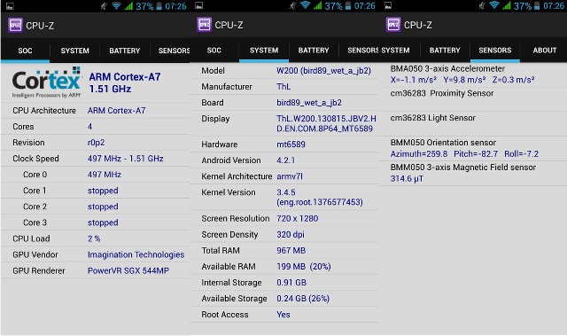Tap Manufacturer value 'ThL'

point(283,87)
